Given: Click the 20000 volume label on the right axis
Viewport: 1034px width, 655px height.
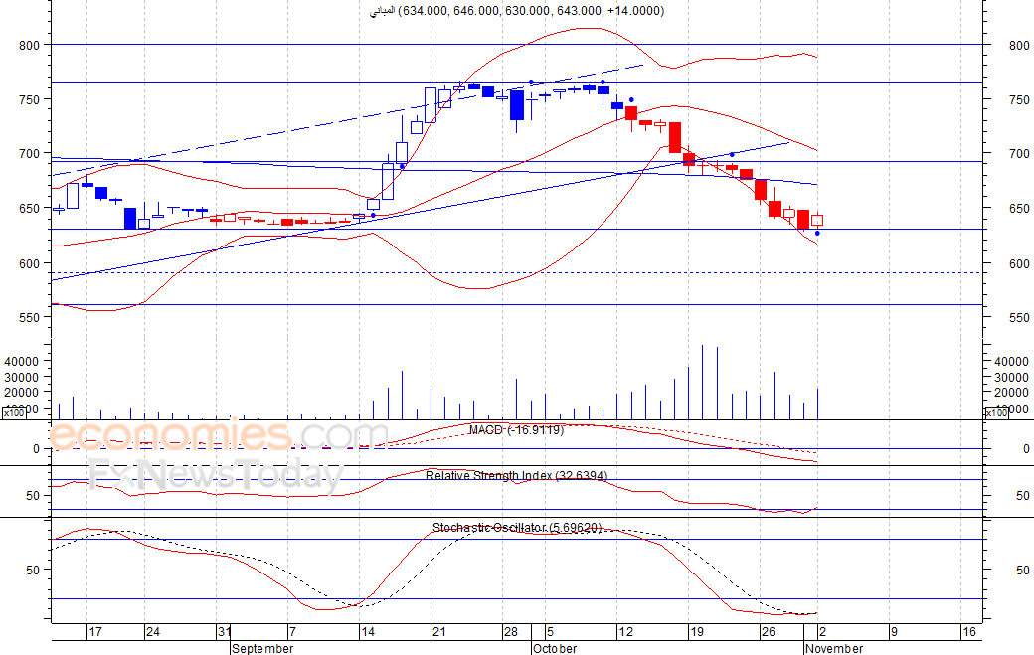Looking at the screenshot, I should (1011, 392).
